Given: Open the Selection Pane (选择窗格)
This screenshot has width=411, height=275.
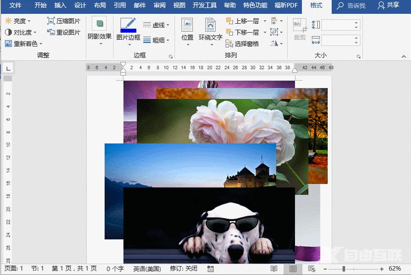Looking at the screenshot, I should point(242,44).
